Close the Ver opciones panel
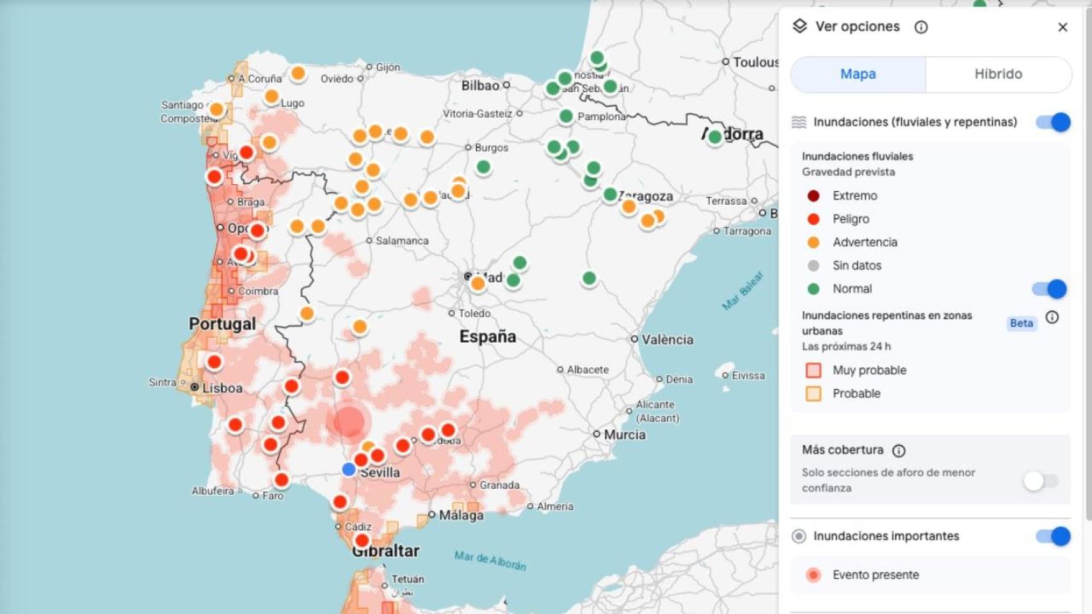 (x=1063, y=27)
